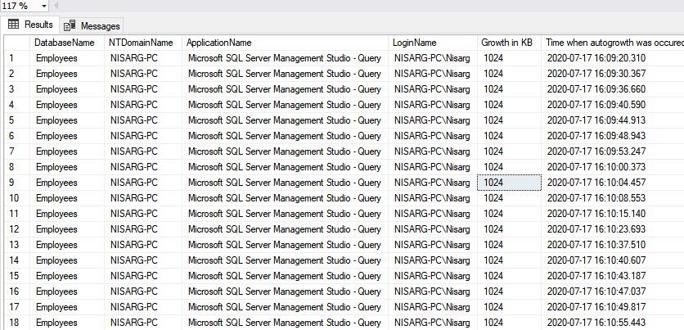Select the DatabaseName column header
The width and height of the screenshot is (684, 330).
coord(64,43)
